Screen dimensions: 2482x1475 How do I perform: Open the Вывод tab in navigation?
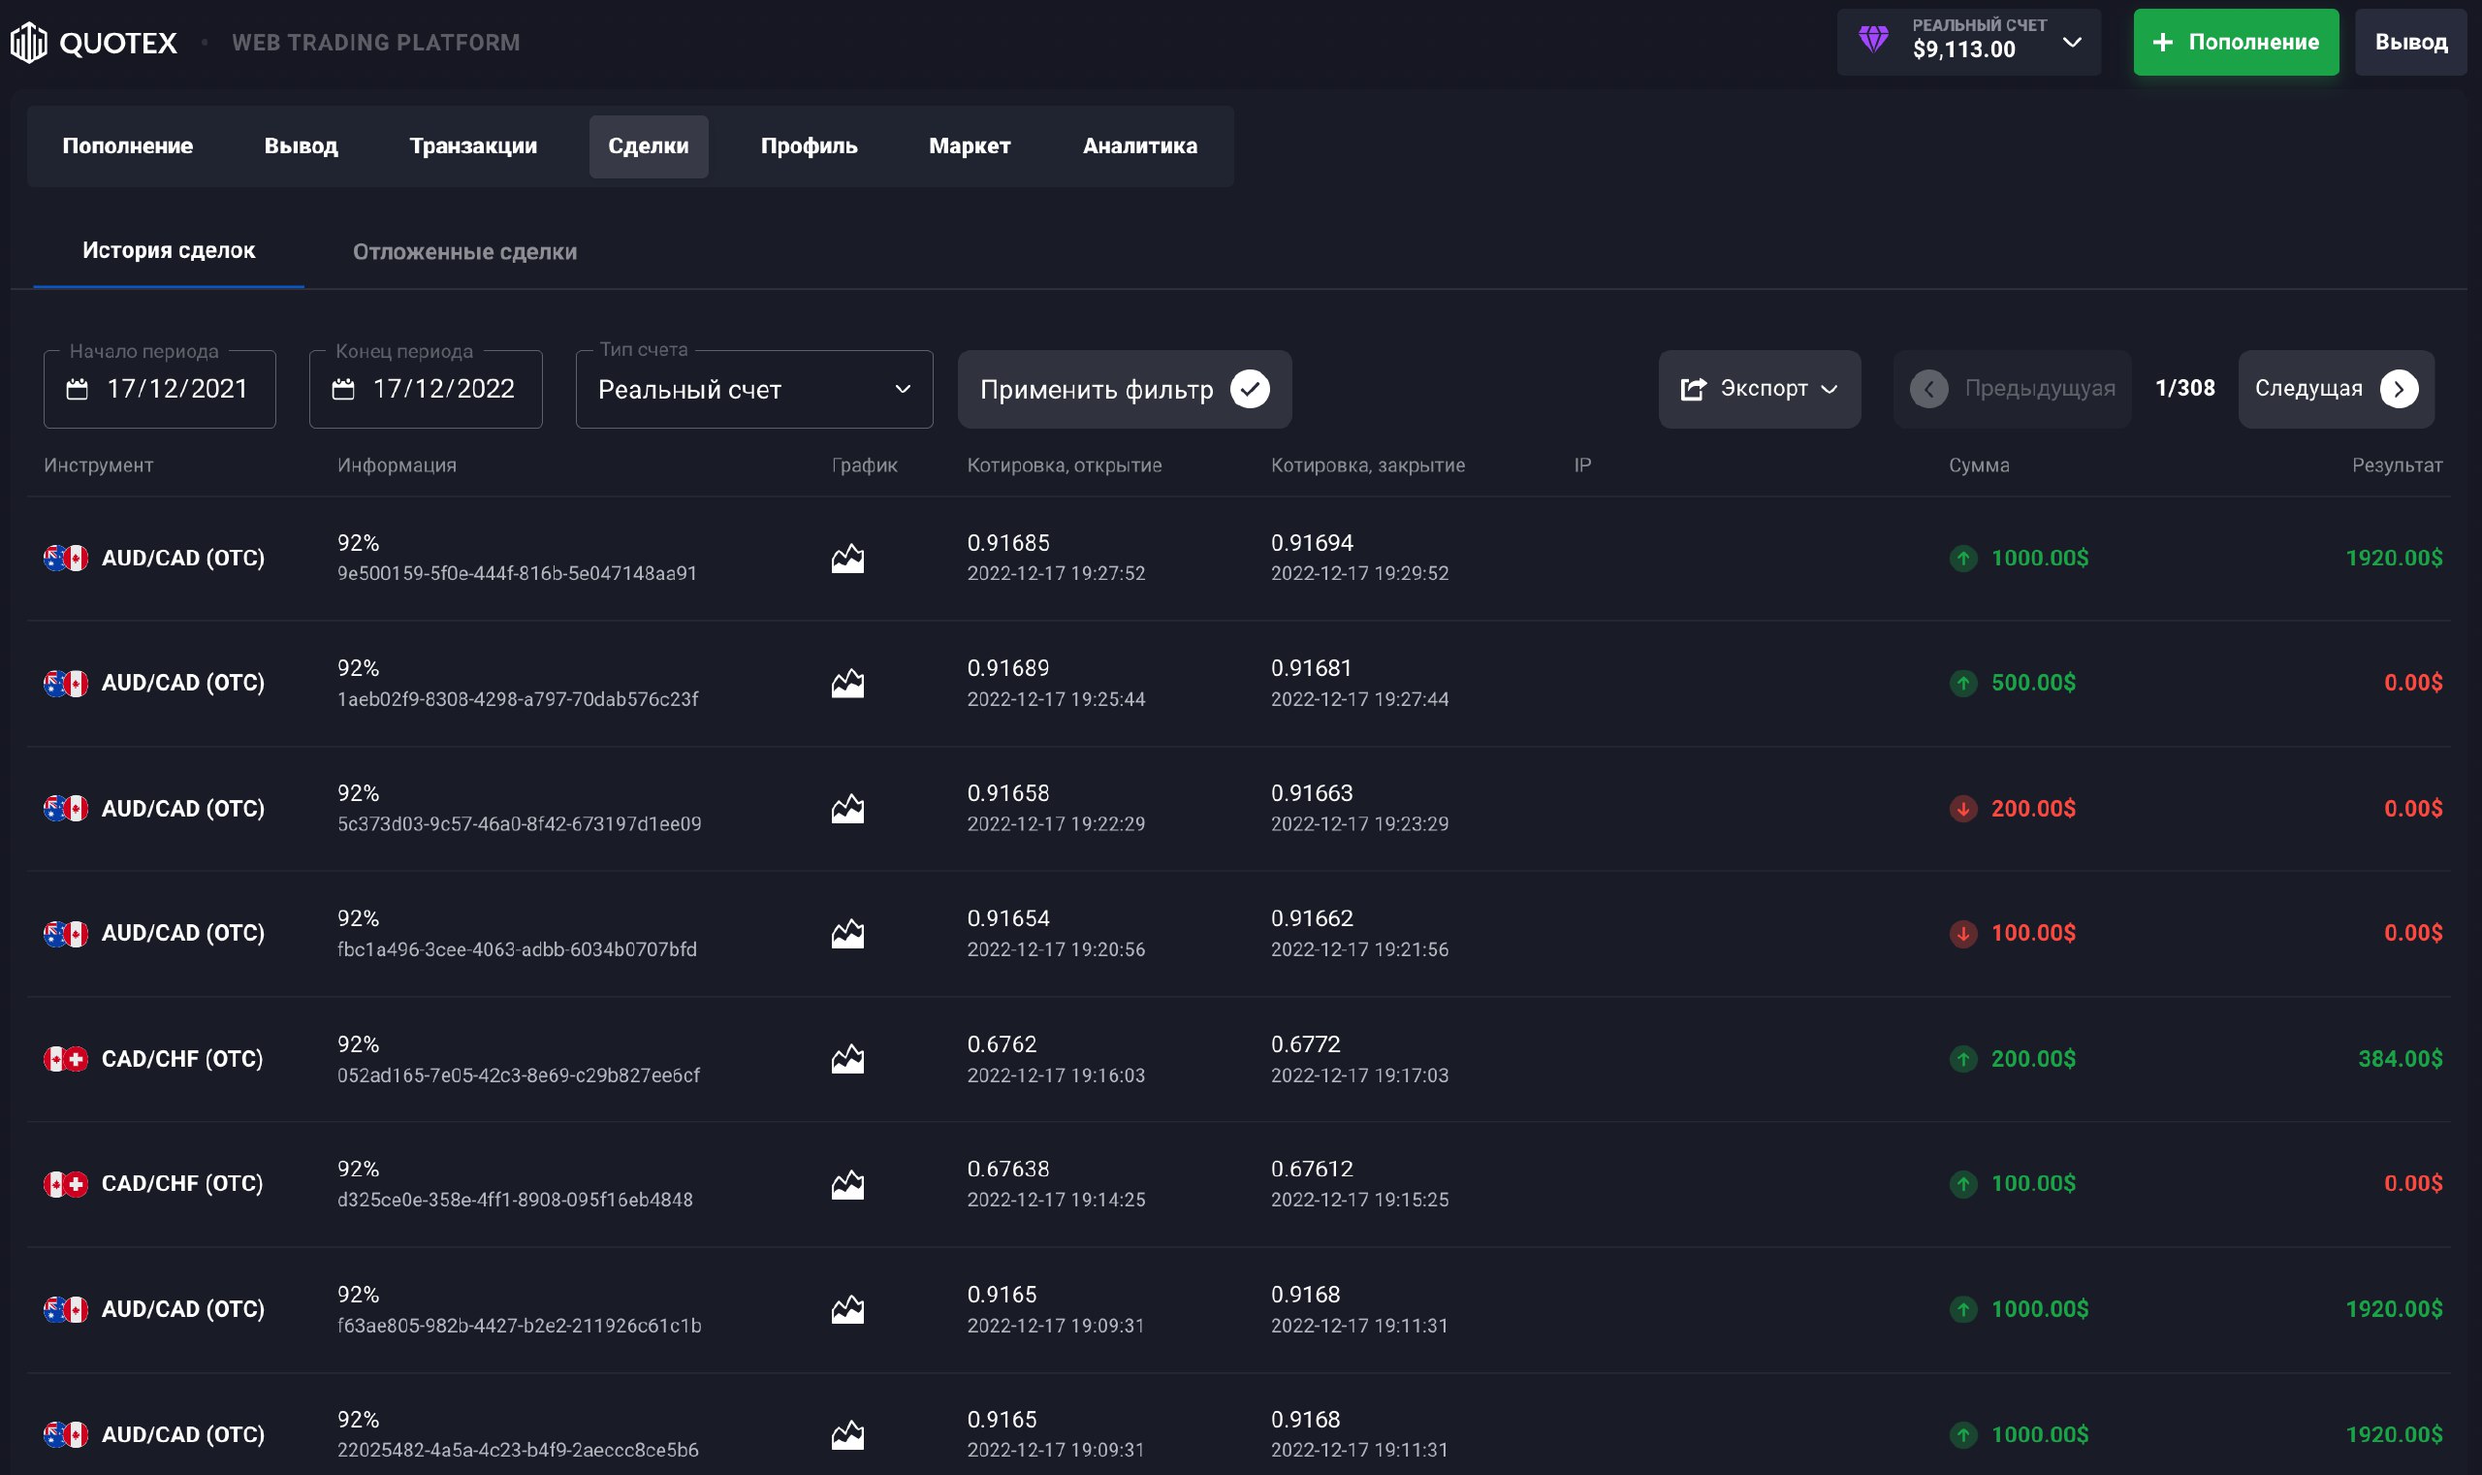302,146
